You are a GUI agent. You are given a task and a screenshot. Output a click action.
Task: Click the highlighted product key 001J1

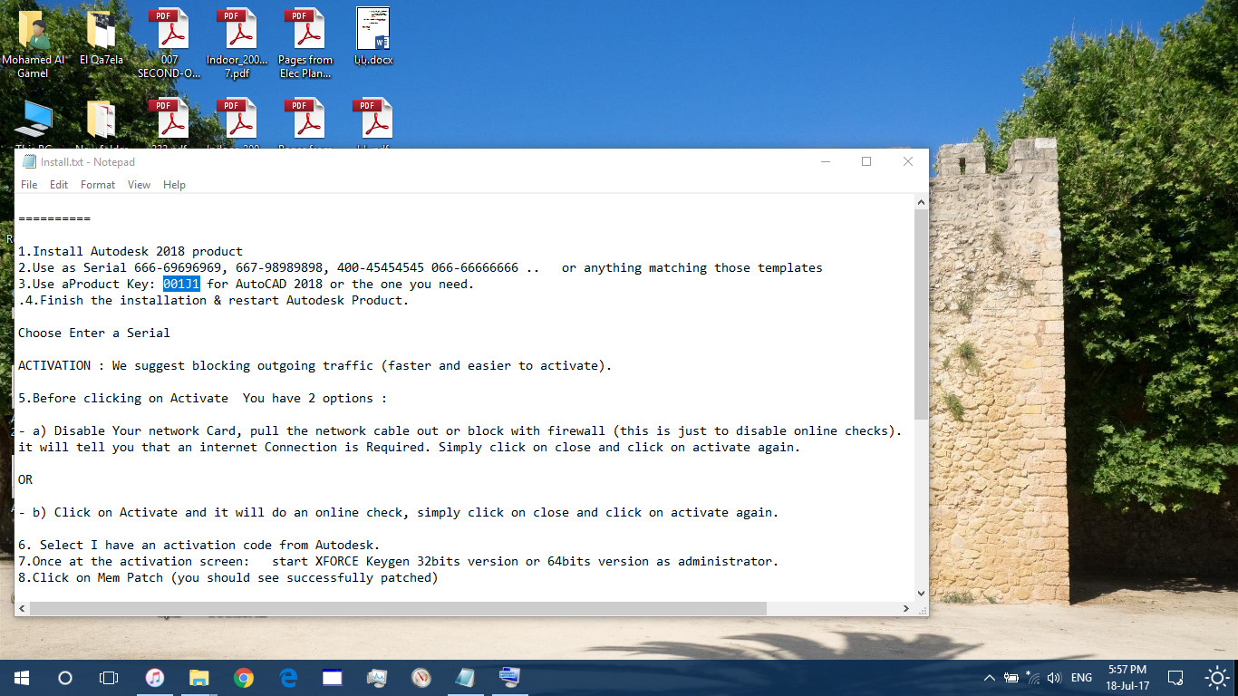(181, 284)
